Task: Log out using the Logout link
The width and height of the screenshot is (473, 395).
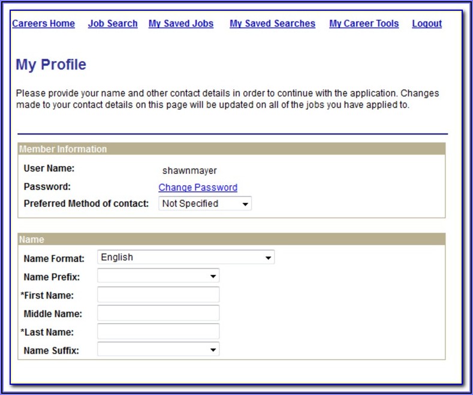Action: click(427, 23)
